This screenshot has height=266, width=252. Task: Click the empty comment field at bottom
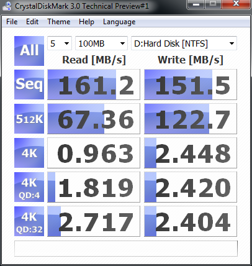pos(126,249)
